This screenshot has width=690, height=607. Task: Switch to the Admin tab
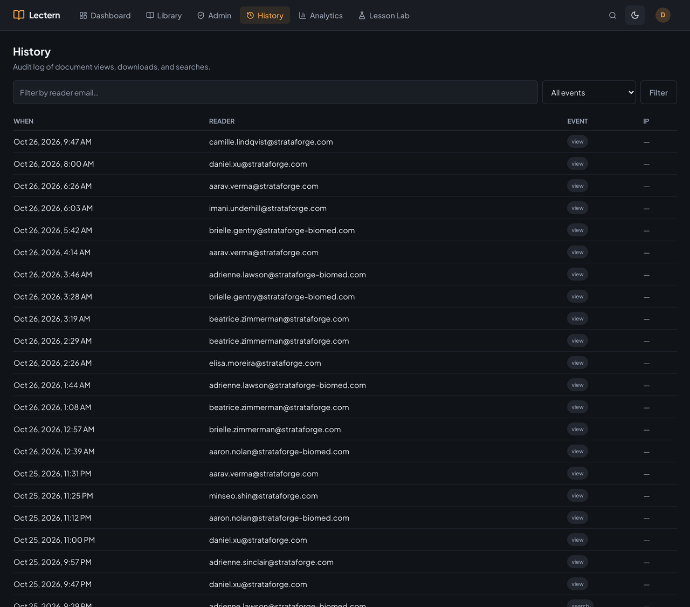(214, 16)
